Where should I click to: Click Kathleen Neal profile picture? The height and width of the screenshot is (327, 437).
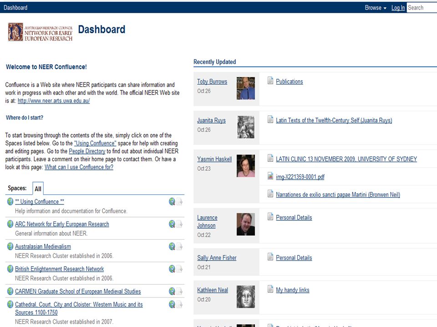tap(245, 297)
